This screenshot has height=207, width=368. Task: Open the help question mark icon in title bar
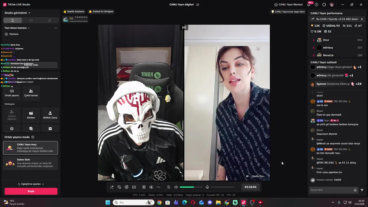(317, 5)
